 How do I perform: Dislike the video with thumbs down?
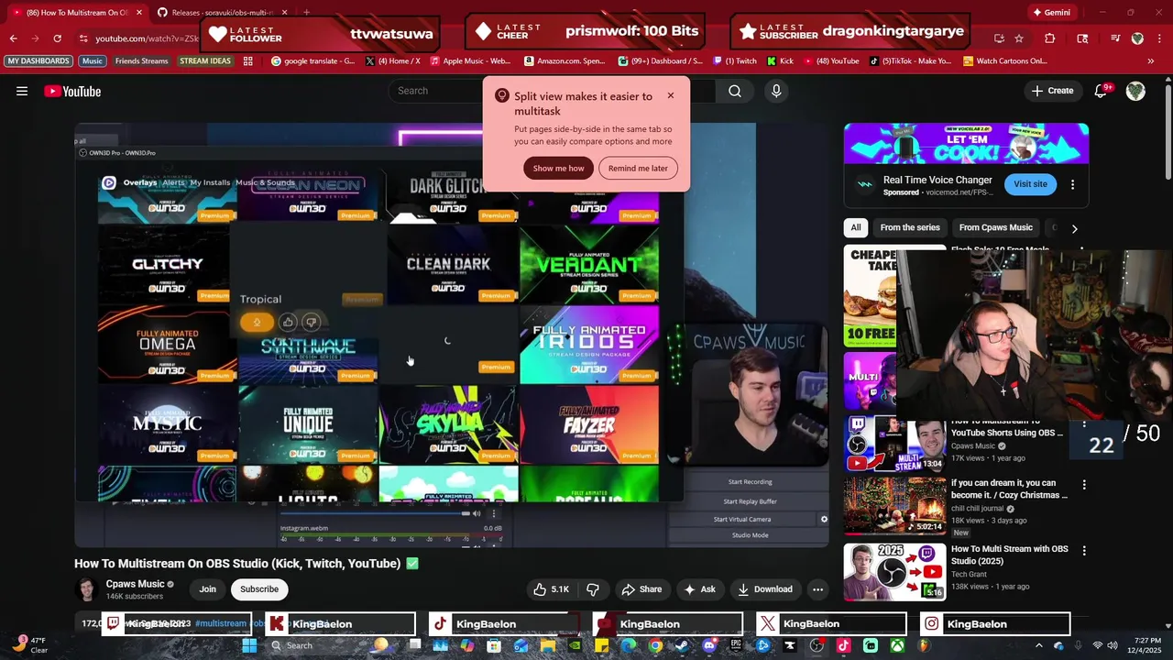coord(592,589)
